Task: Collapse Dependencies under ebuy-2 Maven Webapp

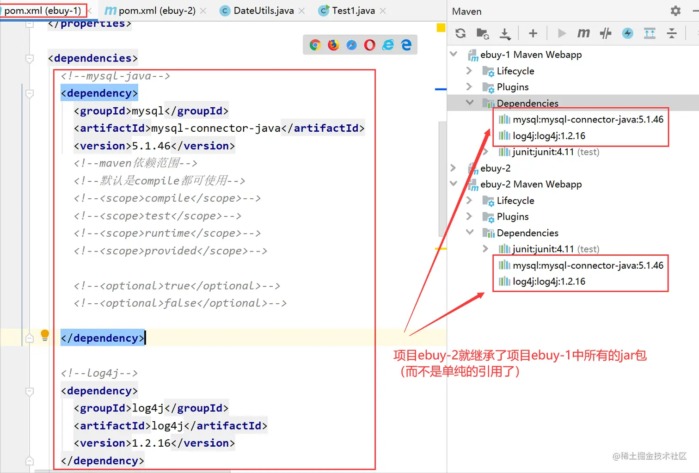Action: 470,232
